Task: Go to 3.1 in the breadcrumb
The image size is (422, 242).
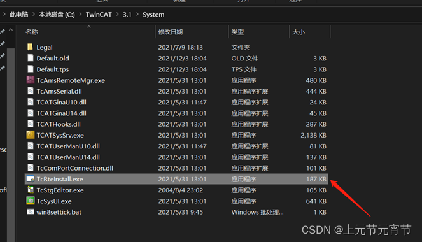Action: click(x=127, y=15)
